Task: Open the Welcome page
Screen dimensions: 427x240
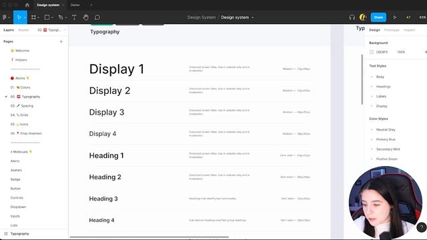Action: (19, 51)
